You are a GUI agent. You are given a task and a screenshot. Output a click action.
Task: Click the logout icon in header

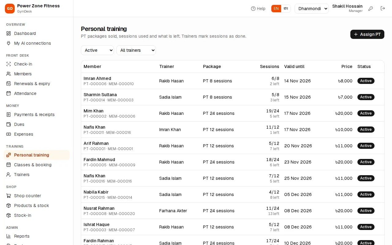pos(383,9)
